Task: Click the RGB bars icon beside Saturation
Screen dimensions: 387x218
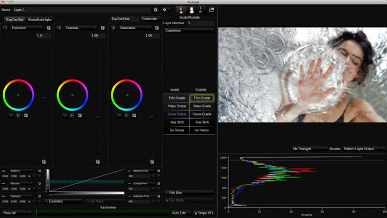Action: (113, 28)
